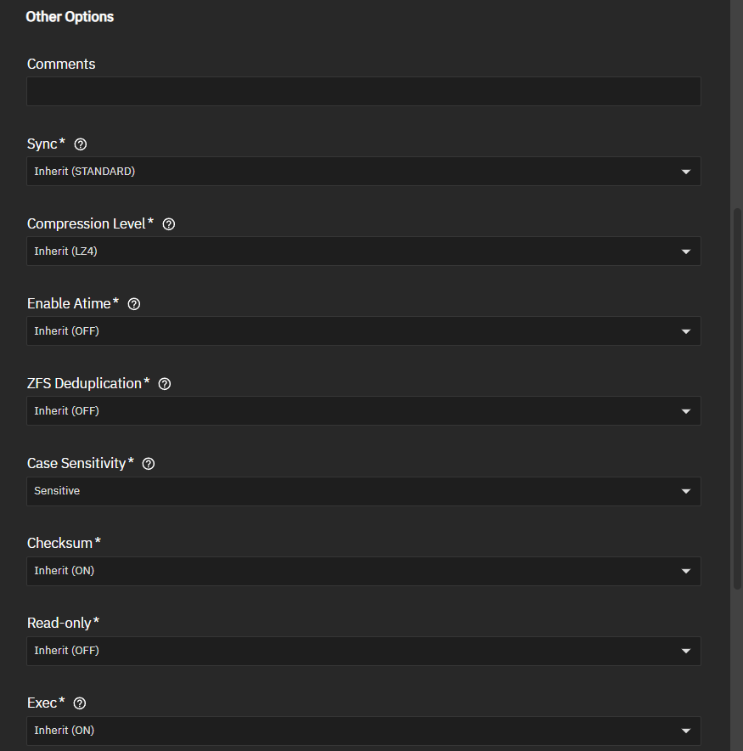The image size is (743, 751).
Task: Open the Sync dropdown menu
Action: click(363, 172)
